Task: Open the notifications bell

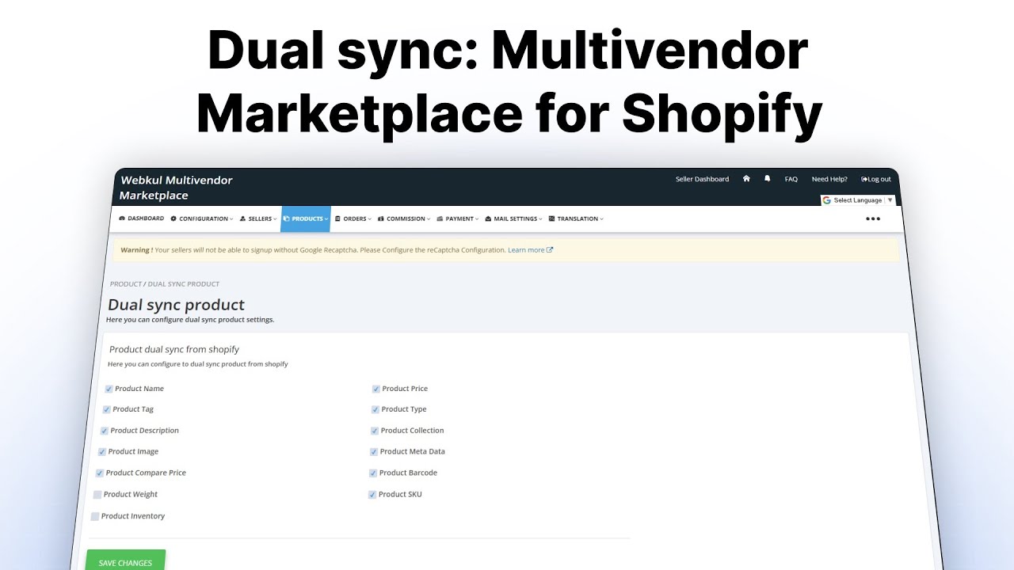Action: 767,179
